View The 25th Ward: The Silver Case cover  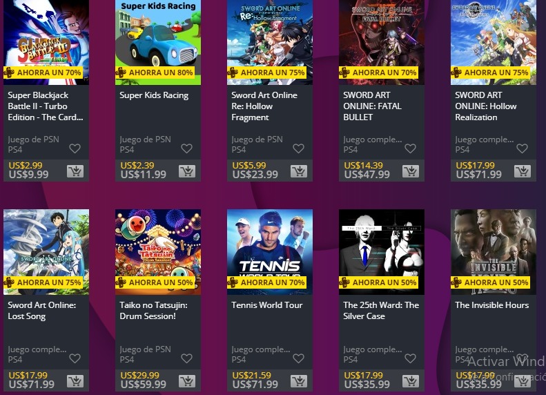pos(382,252)
